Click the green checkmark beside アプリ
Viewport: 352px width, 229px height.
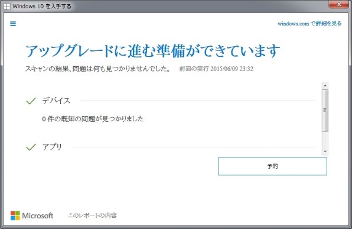point(31,147)
